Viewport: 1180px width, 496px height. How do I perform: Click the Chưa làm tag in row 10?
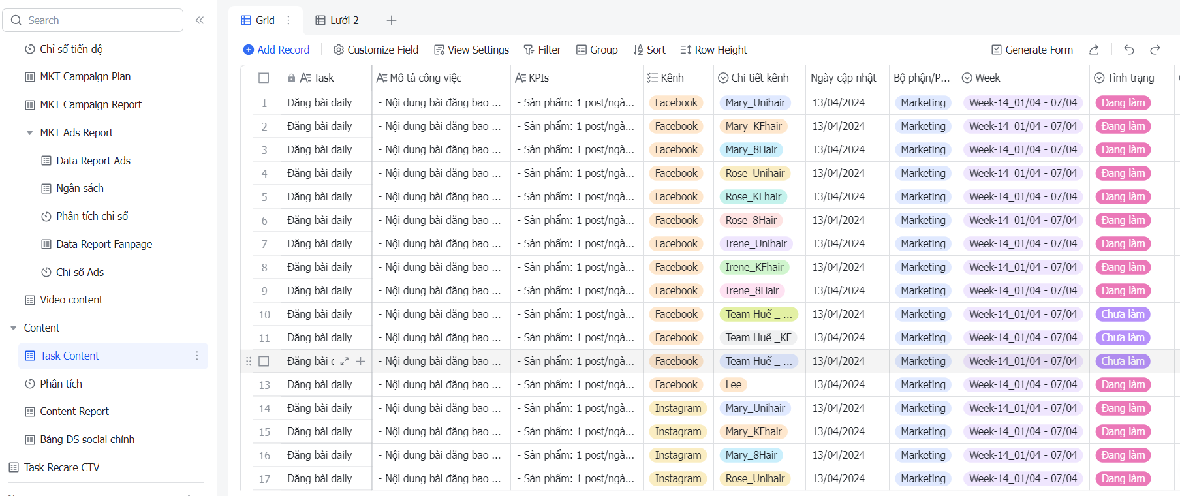pyautogui.click(x=1123, y=314)
